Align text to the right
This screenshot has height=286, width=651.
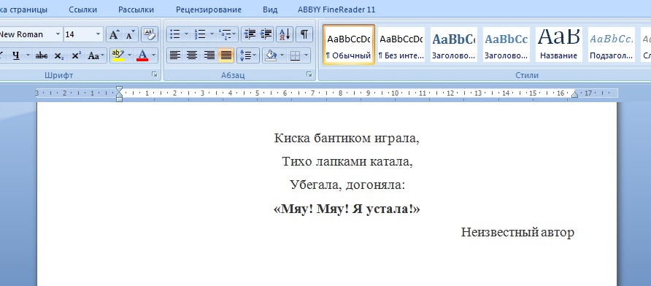(209, 55)
